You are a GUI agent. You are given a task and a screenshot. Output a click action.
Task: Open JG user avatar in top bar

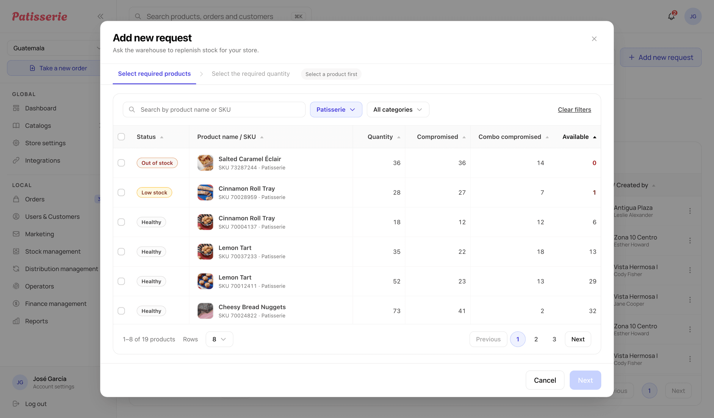[x=693, y=16]
